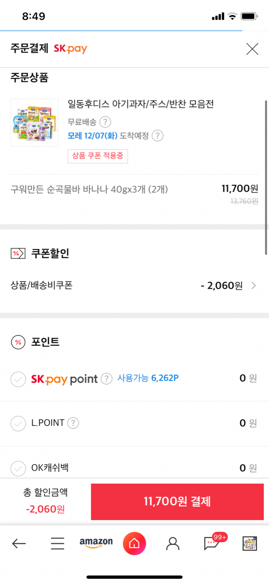The width and height of the screenshot is (269, 584).
Task: Go to home via red house icon
Action: (134, 544)
